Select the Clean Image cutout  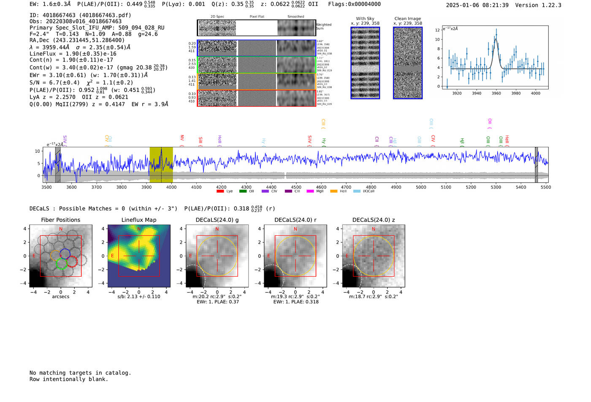click(408, 63)
